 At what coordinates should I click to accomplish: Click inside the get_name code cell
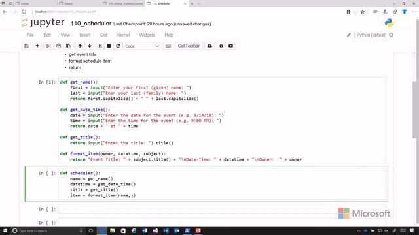[222, 120]
